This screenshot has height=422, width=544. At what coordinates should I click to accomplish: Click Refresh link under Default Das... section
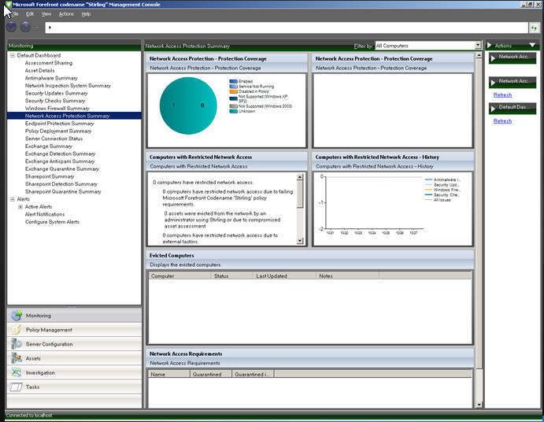502,120
